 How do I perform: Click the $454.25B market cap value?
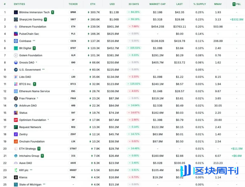(x=158, y=26)
